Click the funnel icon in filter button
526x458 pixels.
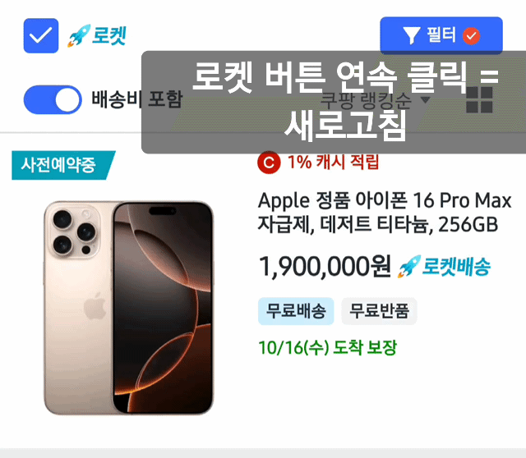coord(411,36)
